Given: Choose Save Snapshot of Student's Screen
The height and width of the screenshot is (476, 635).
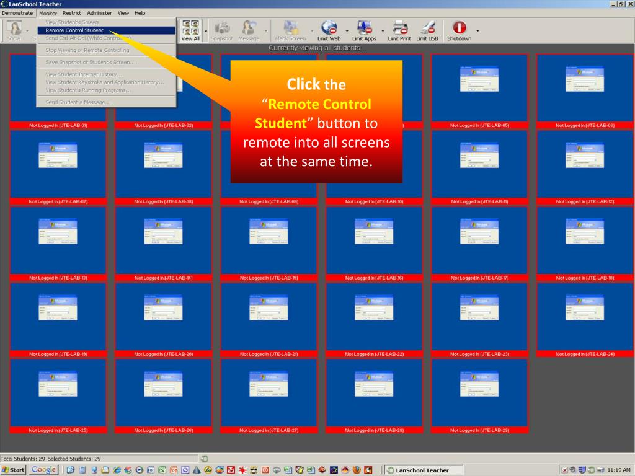Looking at the screenshot, I should coord(107,63).
